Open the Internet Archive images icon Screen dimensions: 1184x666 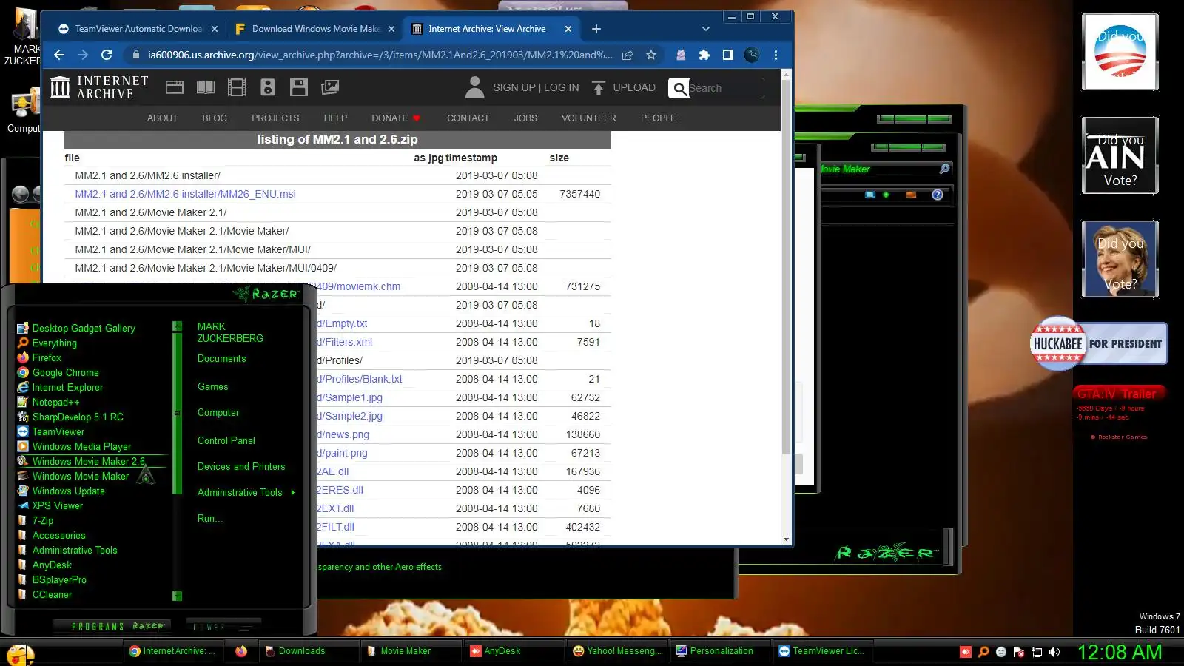330,87
